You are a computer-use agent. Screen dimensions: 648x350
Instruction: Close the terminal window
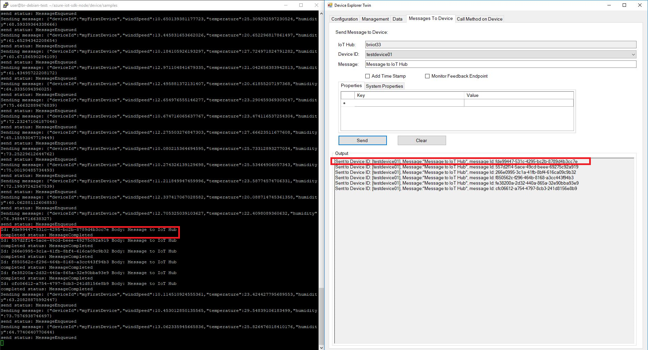coord(317,5)
